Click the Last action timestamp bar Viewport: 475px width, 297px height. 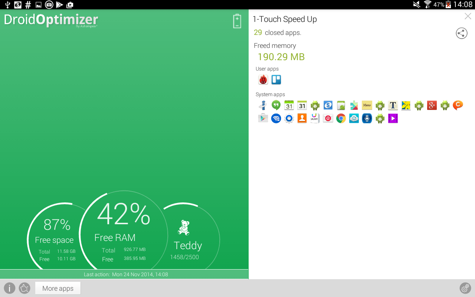[124, 274]
